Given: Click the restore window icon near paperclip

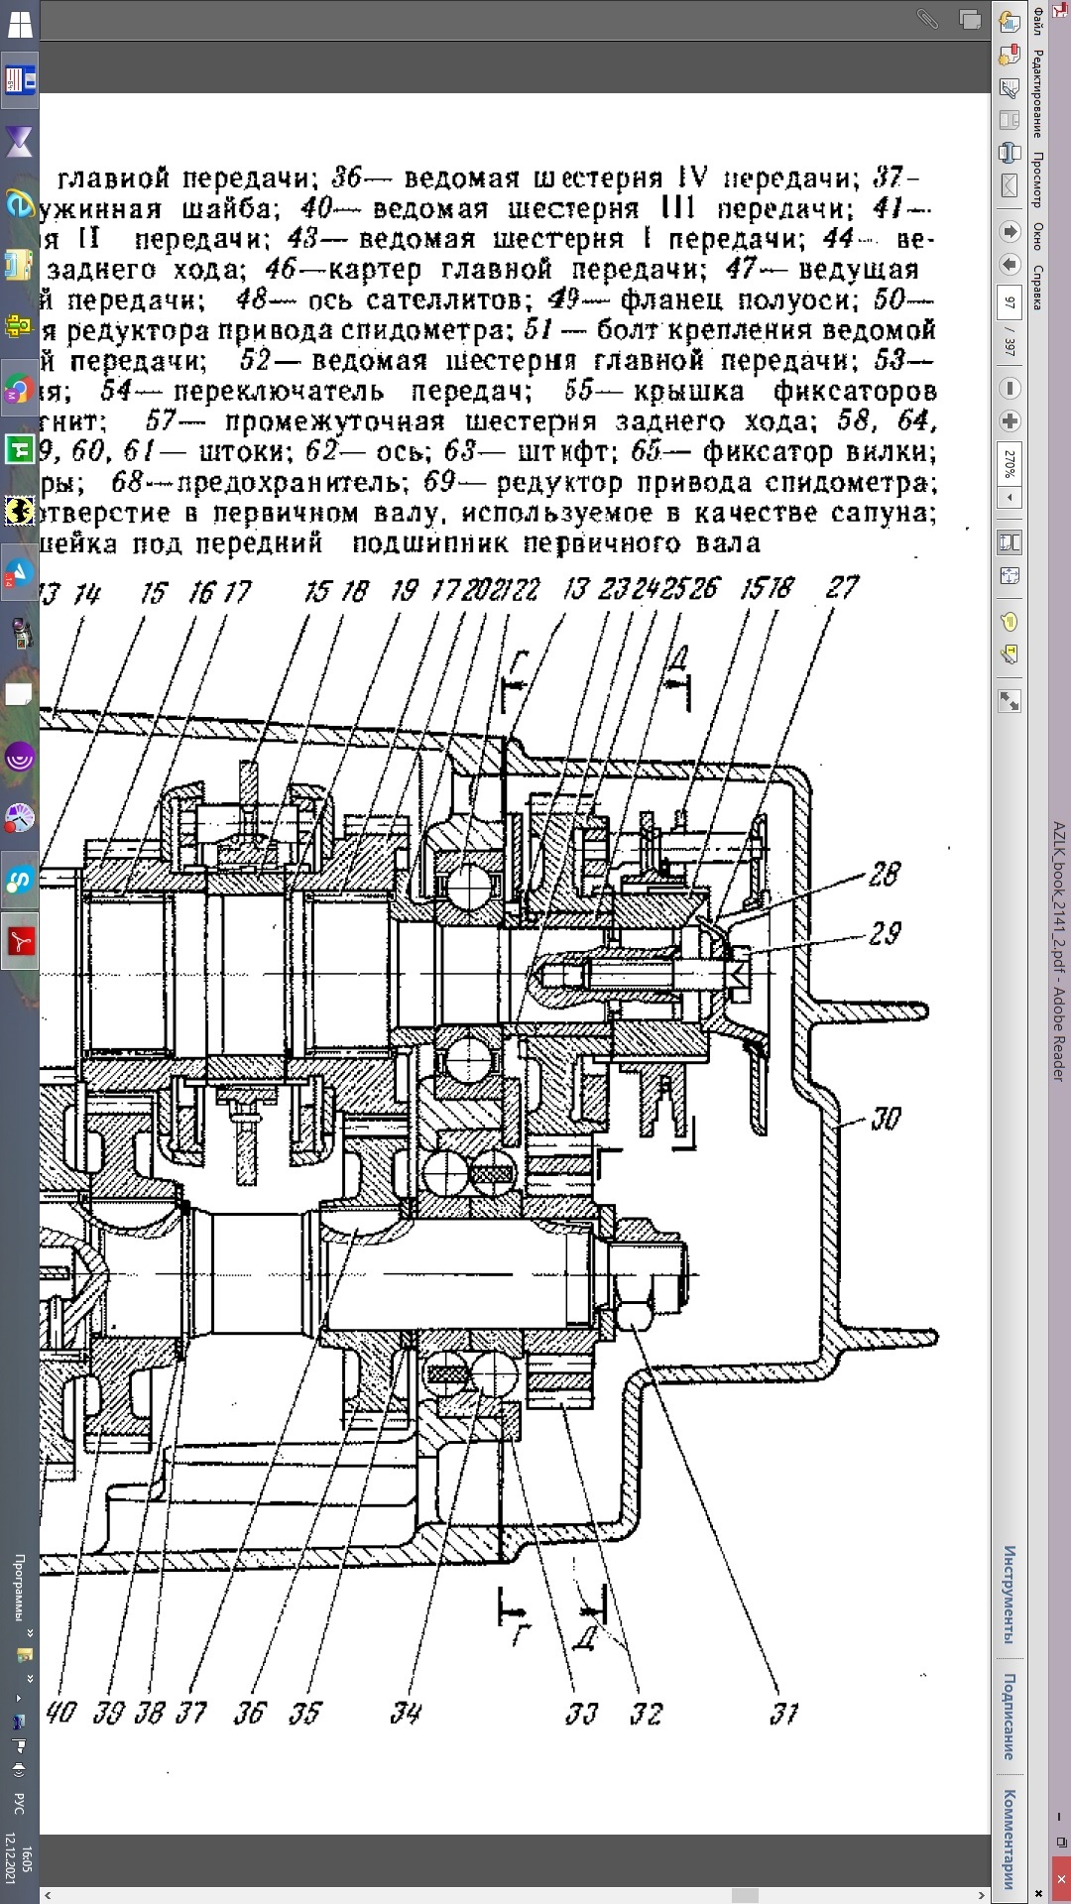Looking at the screenshot, I should click(970, 19).
